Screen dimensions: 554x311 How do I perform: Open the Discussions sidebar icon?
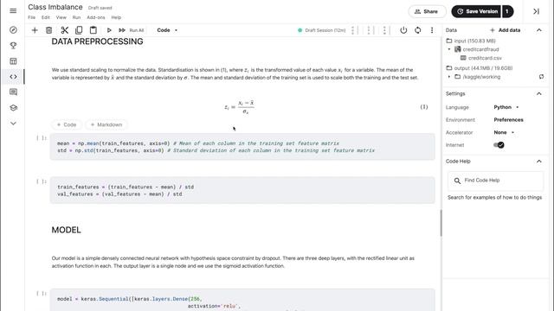tap(13, 92)
